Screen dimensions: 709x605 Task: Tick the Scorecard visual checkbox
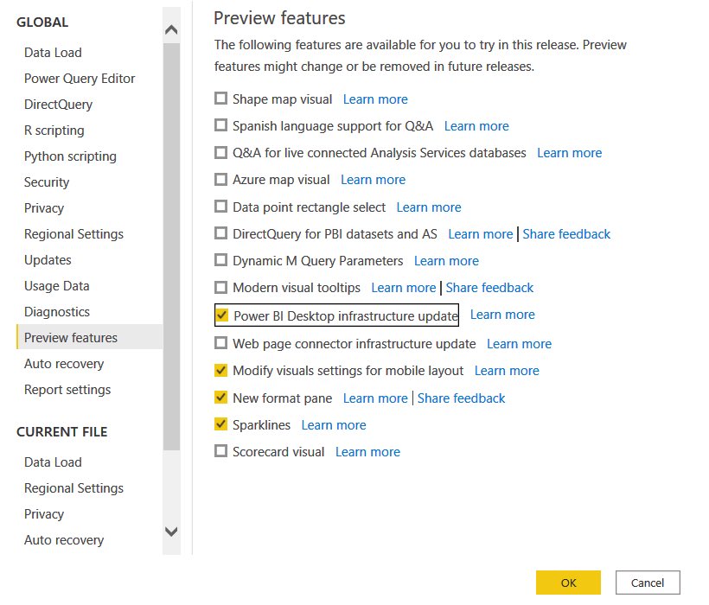[220, 451]
